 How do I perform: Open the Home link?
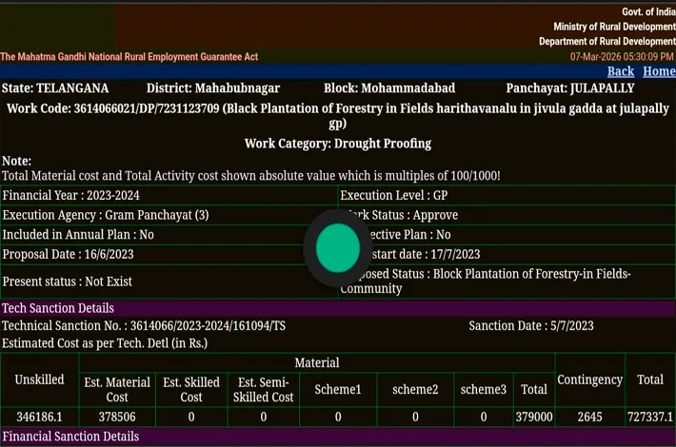(x=658, y=71)
